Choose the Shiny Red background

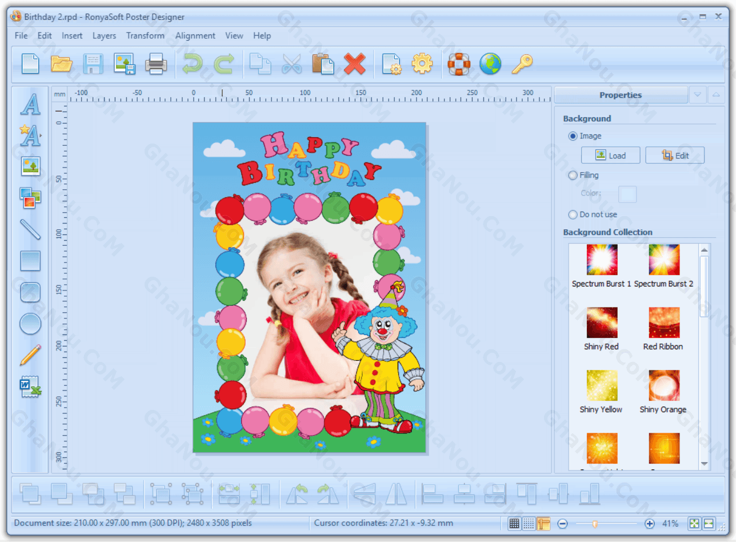click(x=602, y=329)
